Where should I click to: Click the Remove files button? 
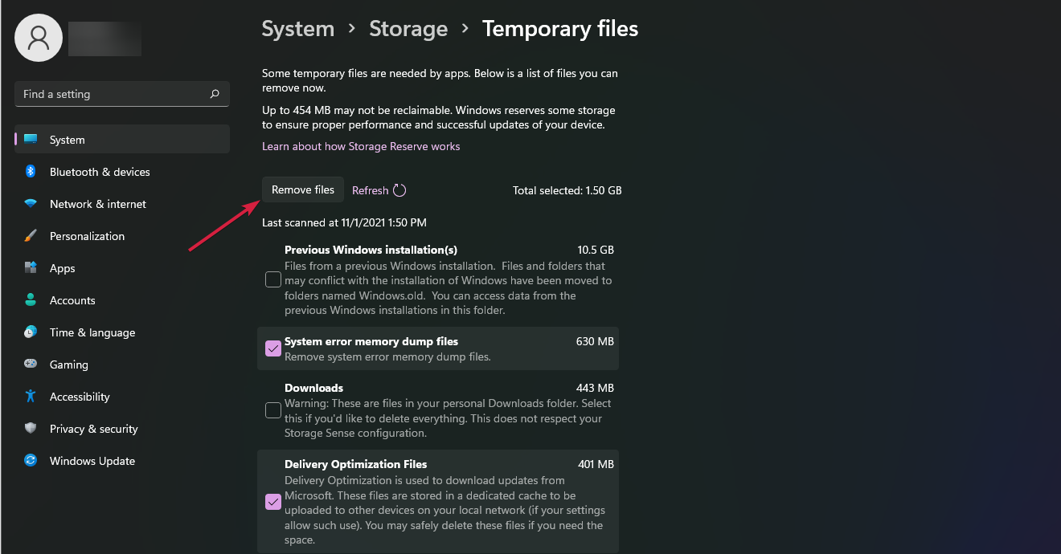[x=303, y=190]
